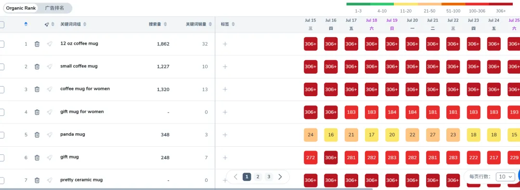Go to page 1
Screen dimensions: 520x190
click(247, 177)
